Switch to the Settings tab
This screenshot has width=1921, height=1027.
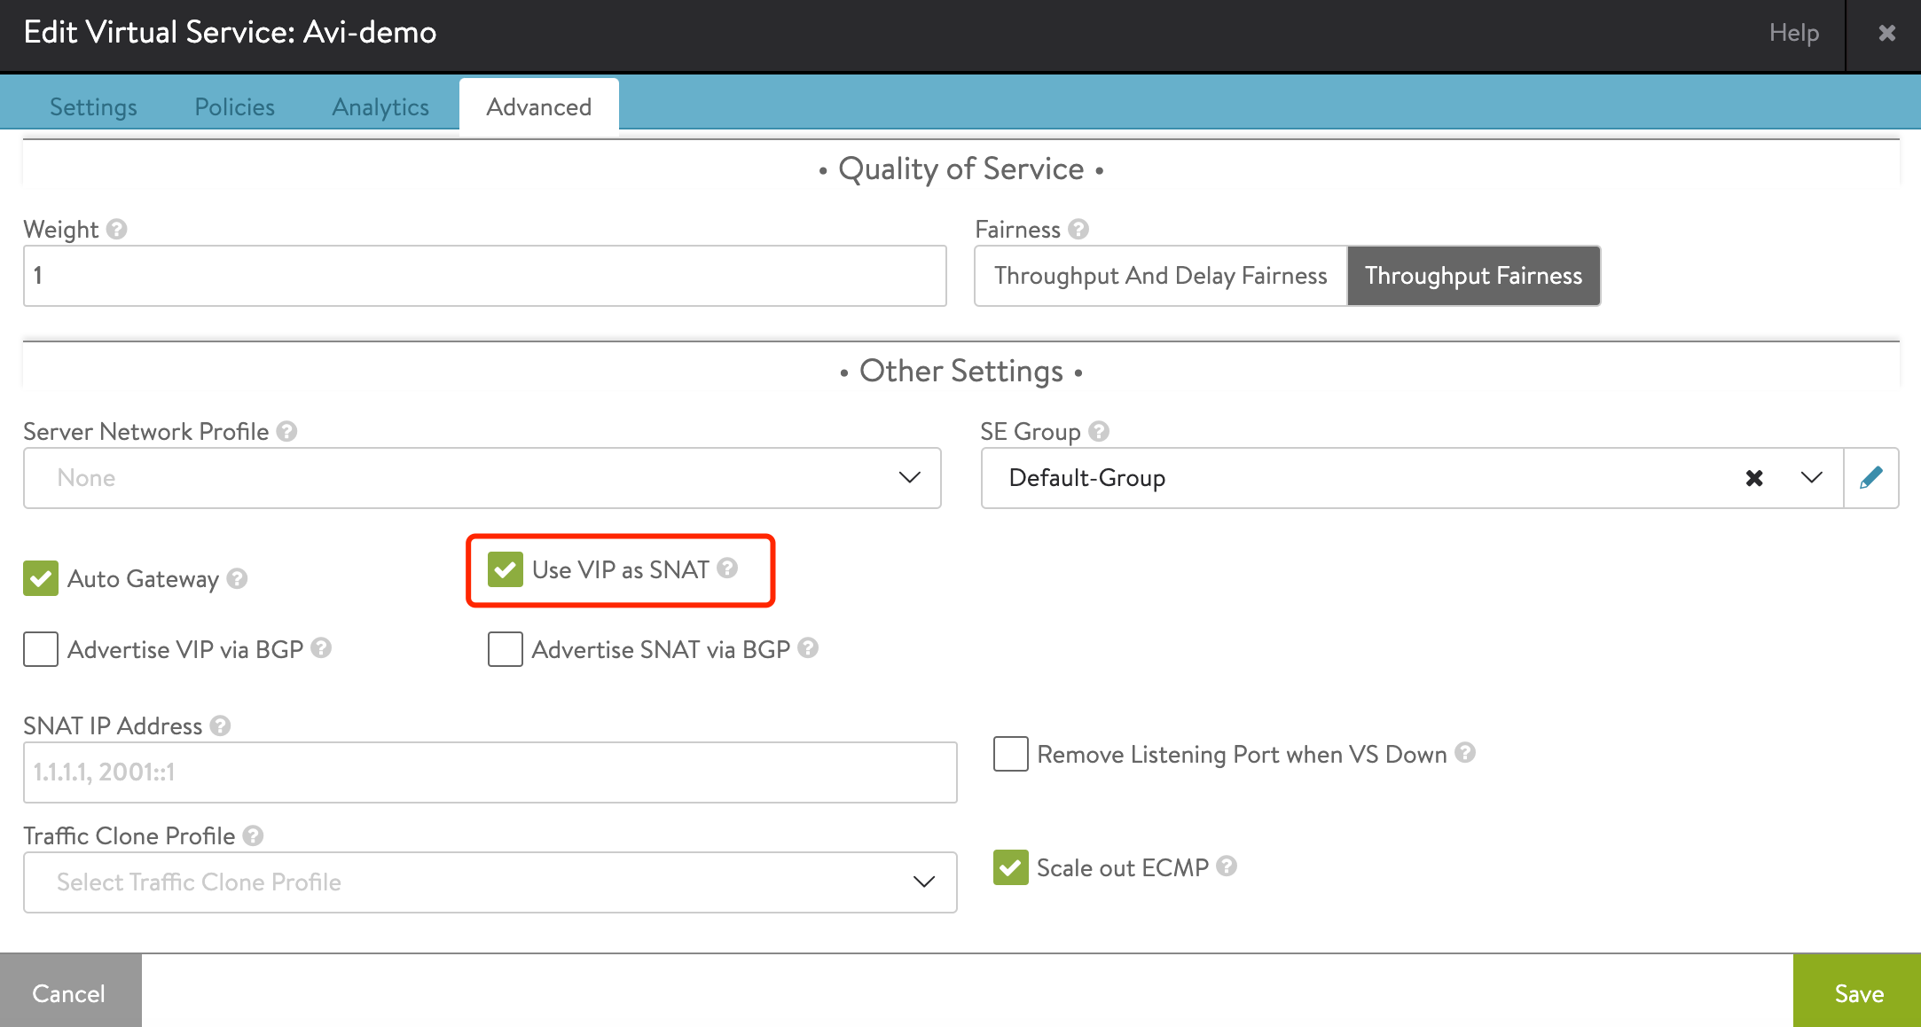pos(93,107)
